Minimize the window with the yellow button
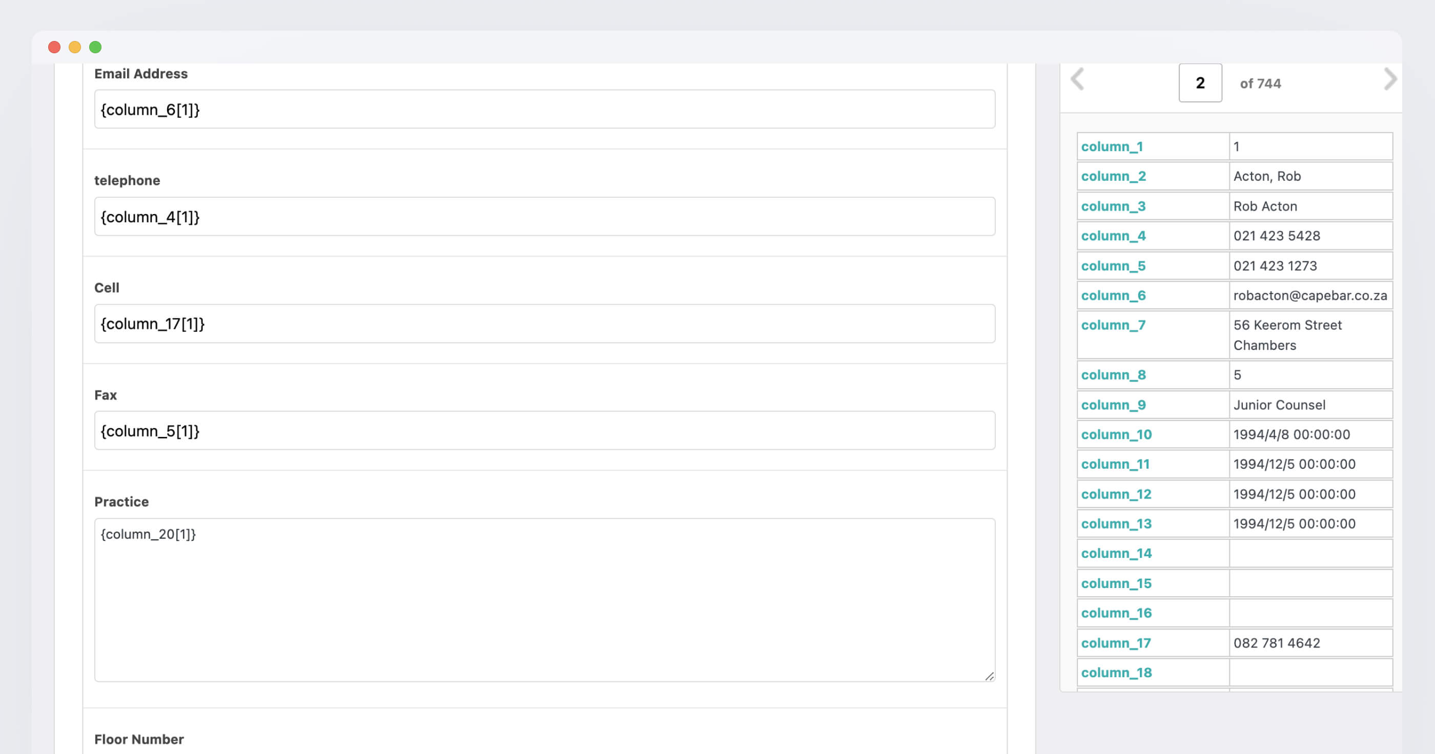Image resolution: width=1435 pixels, height=754 pixels. pos(75,47)
